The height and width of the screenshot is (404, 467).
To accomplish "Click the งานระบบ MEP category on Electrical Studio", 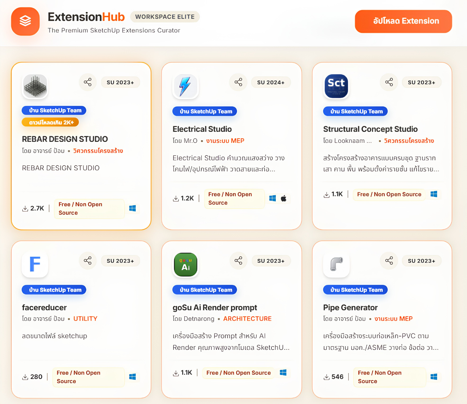I will [225, 141].
